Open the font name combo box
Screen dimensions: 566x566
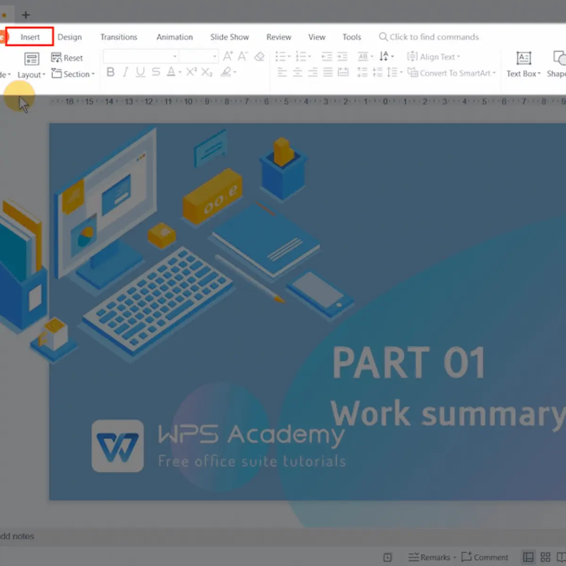click(141, 57)
